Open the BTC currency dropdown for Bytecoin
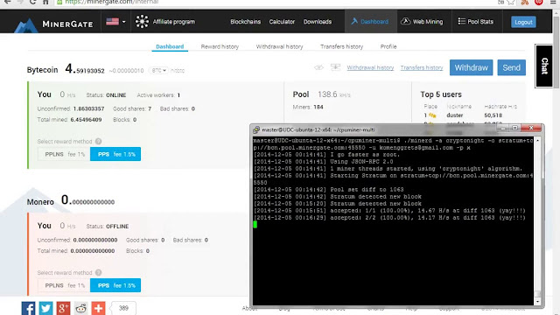The height and width of the screenshot is (315, 560). pyautogui.click(x=158, y=70)
